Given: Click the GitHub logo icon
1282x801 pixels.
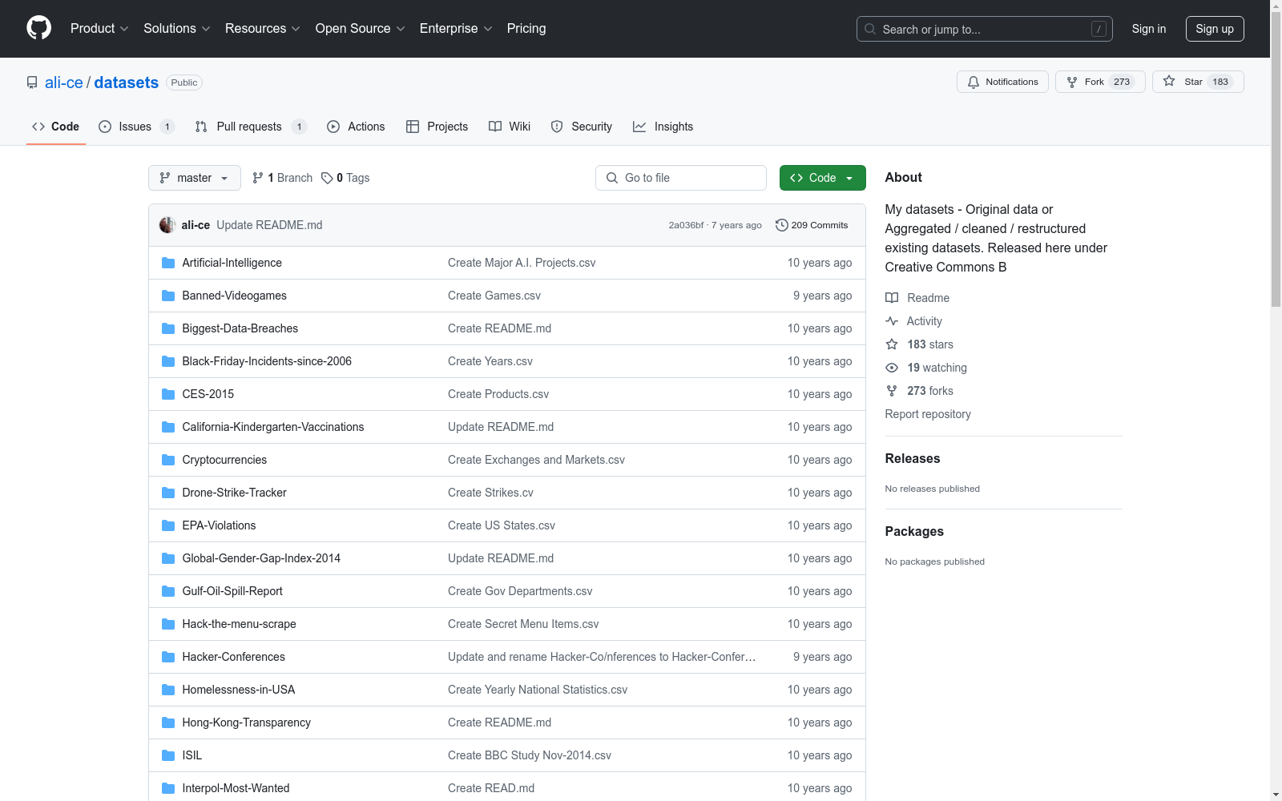Looking at the screenshot, I should pyautogui.click(x=38, y=28).
